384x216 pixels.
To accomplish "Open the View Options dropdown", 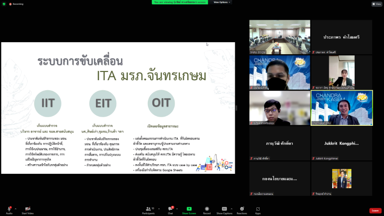I will pyautogui.click(x=222, y=2).
